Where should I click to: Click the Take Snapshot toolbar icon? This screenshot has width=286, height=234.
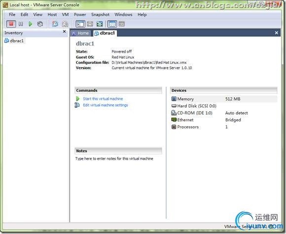pyautogui.click(x=55, y=24)
